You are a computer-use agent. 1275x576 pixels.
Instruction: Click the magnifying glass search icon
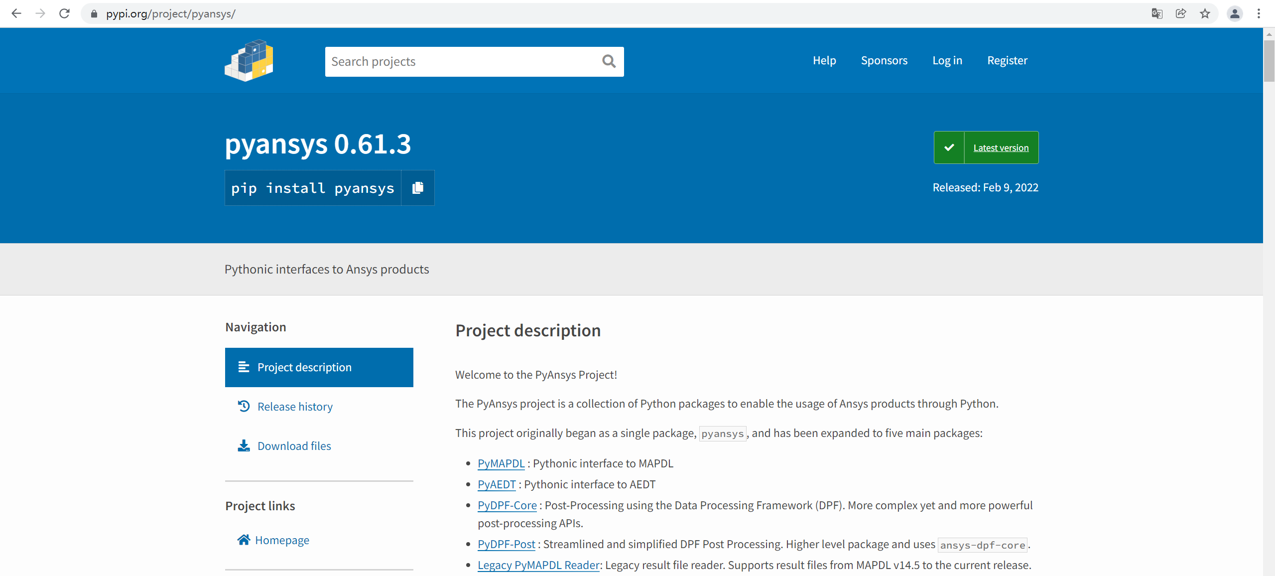click(x=609, y=61)
